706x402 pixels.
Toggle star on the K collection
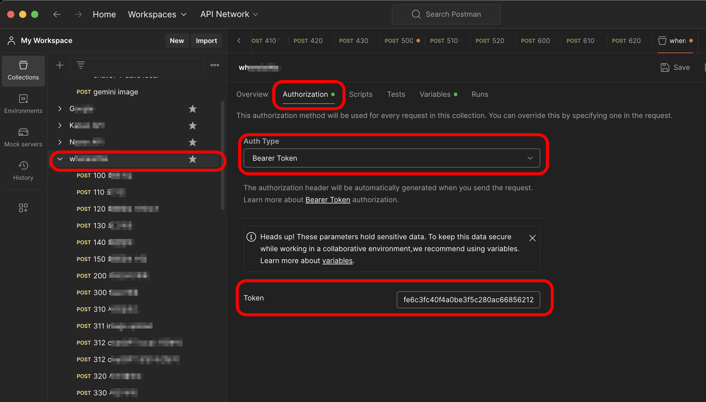192,126
